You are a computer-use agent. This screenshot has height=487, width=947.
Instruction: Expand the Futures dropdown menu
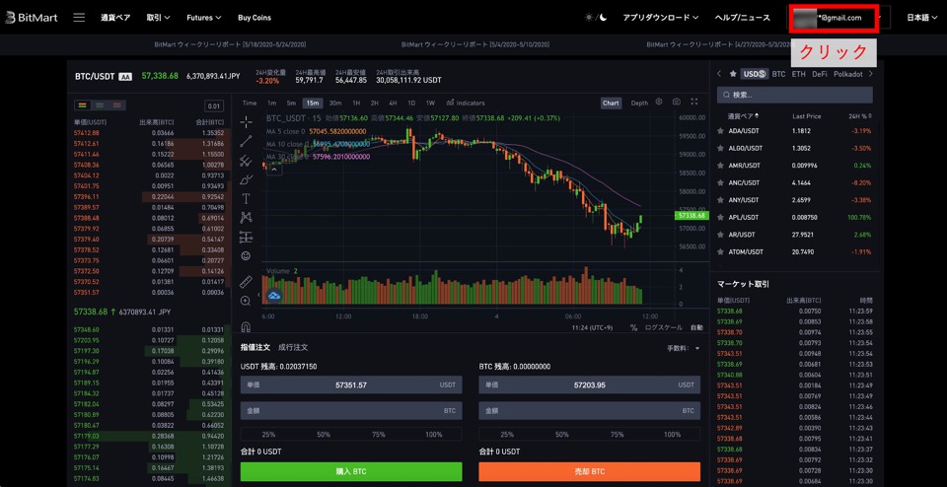point(204,18)
